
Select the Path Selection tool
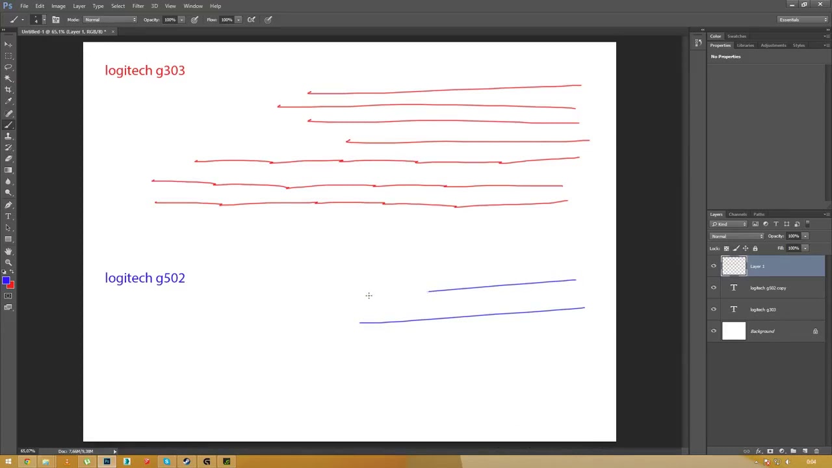[x=8, y=227]
